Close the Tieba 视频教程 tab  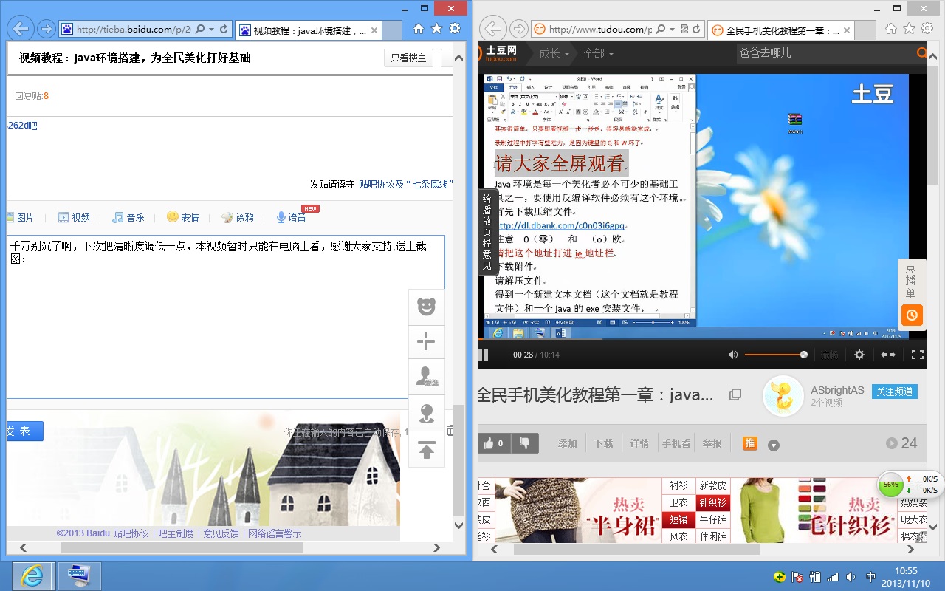click(x=374, y=31)
